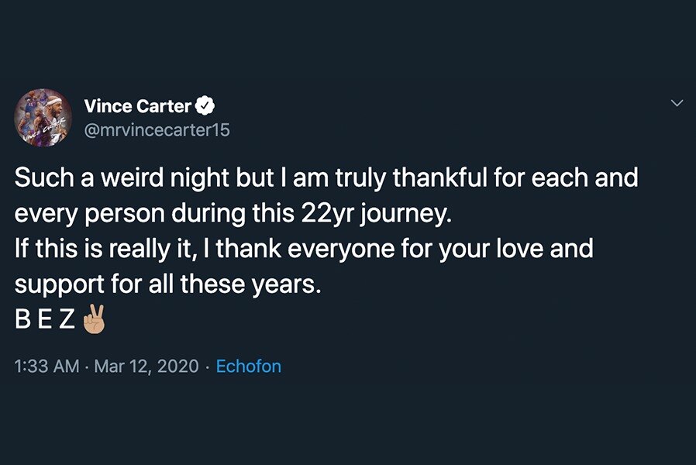
Task: Expand the tweet options chevron menu
Action: (677, 103)
